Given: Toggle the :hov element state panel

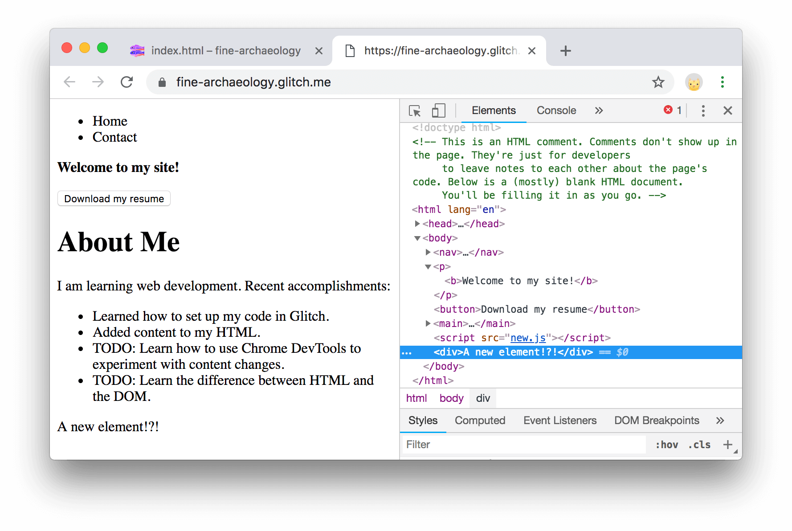Looking at the screenshot, I should point(666,445).
